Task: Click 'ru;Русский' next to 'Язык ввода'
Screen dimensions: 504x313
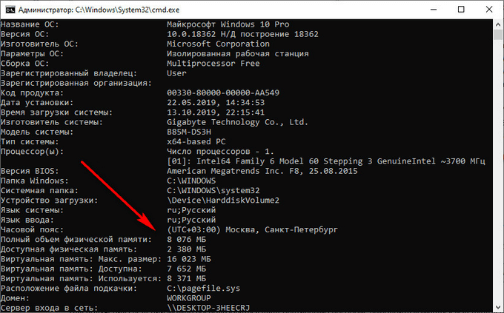Action: point(191,220)
